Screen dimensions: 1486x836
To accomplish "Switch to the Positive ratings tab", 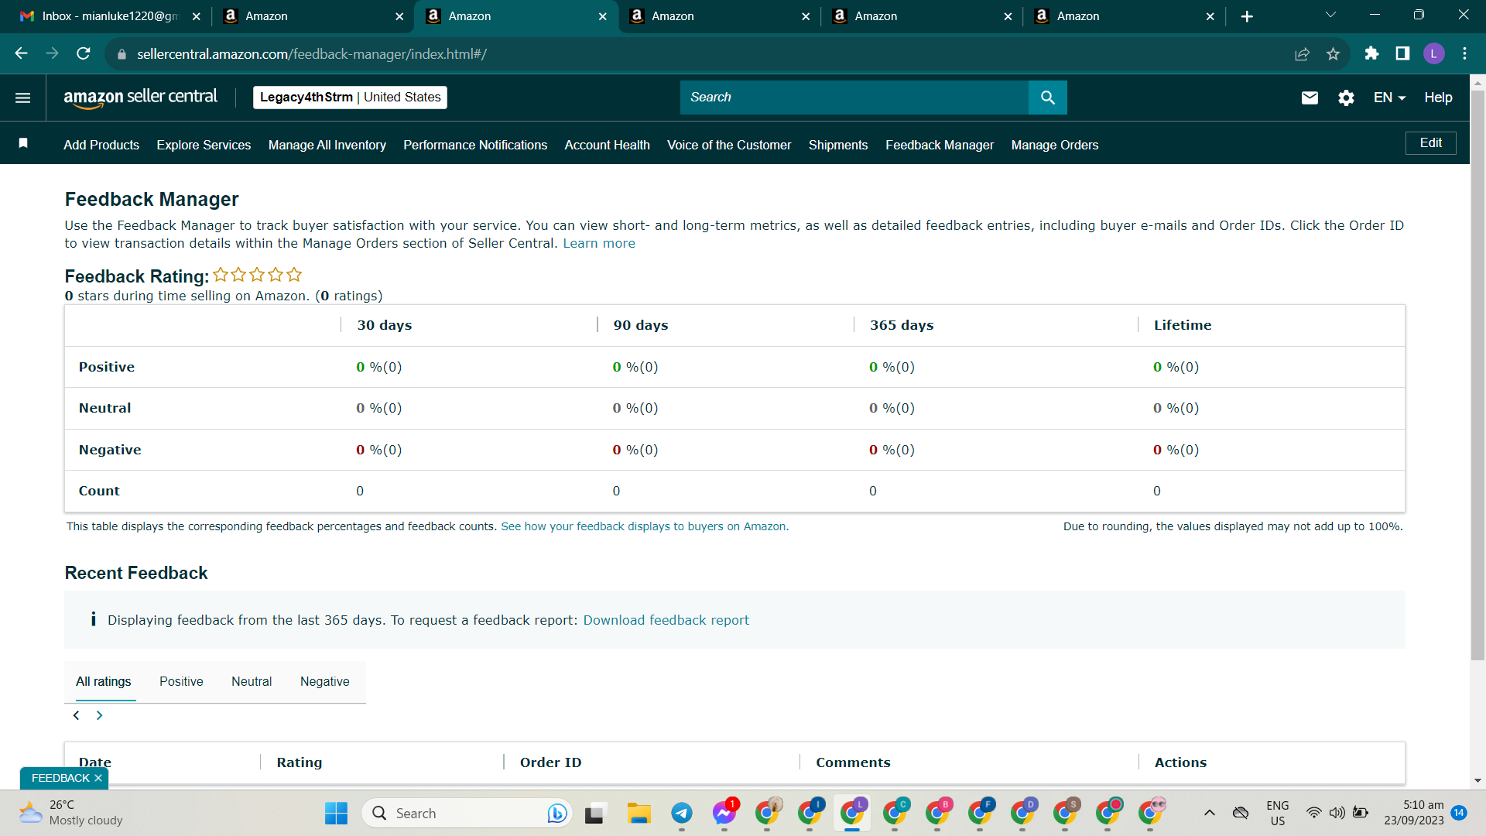I will click(x=181, y=682).
